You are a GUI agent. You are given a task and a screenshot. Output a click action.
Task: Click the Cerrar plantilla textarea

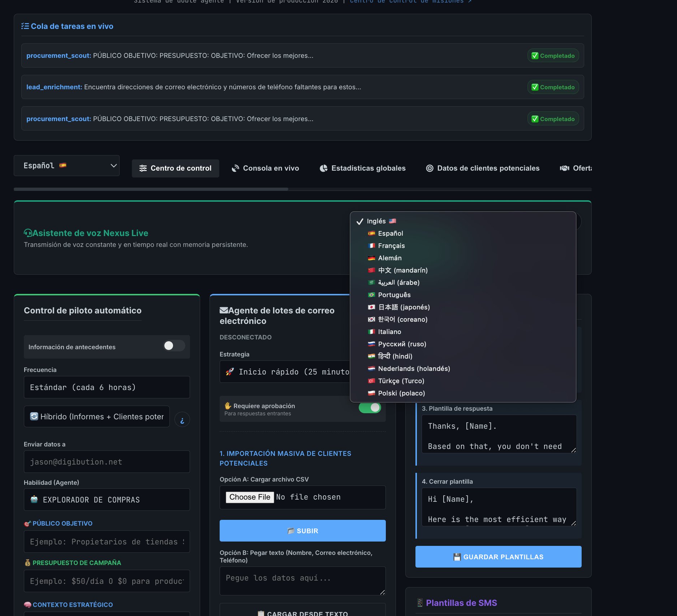(x=499, y=507)
